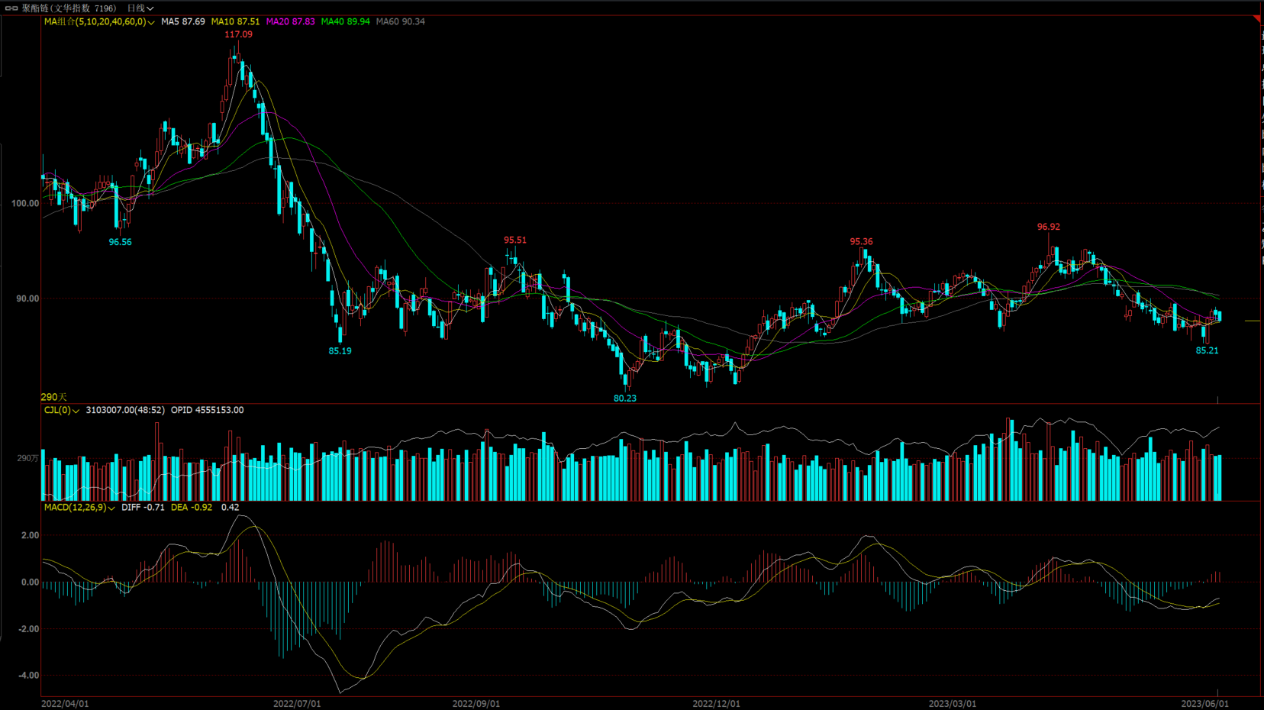The width and height of the screenshot is (1264, 710).
Task: Click the 2023/03/01 date on time axis
Action: [x=953, y=703]
